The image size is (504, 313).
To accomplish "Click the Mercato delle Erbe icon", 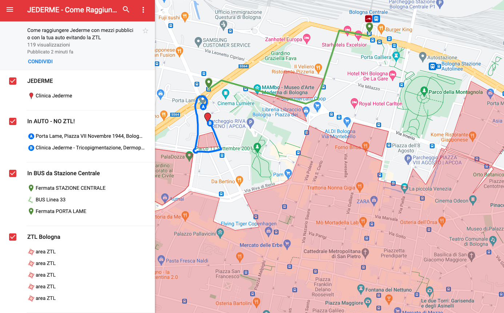I will pyautogui.click(x=287, y=243).
